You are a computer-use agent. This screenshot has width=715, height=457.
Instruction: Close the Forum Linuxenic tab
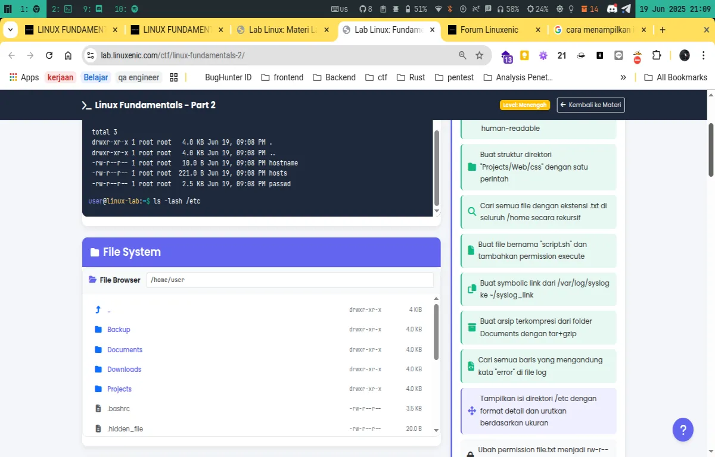point(538,30)
